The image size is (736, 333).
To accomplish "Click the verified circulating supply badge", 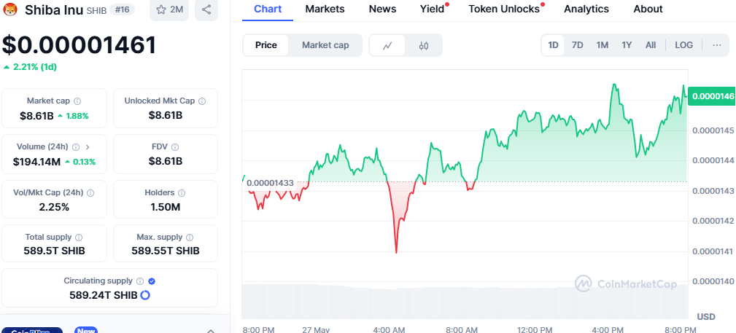I will tap(152, 281).
